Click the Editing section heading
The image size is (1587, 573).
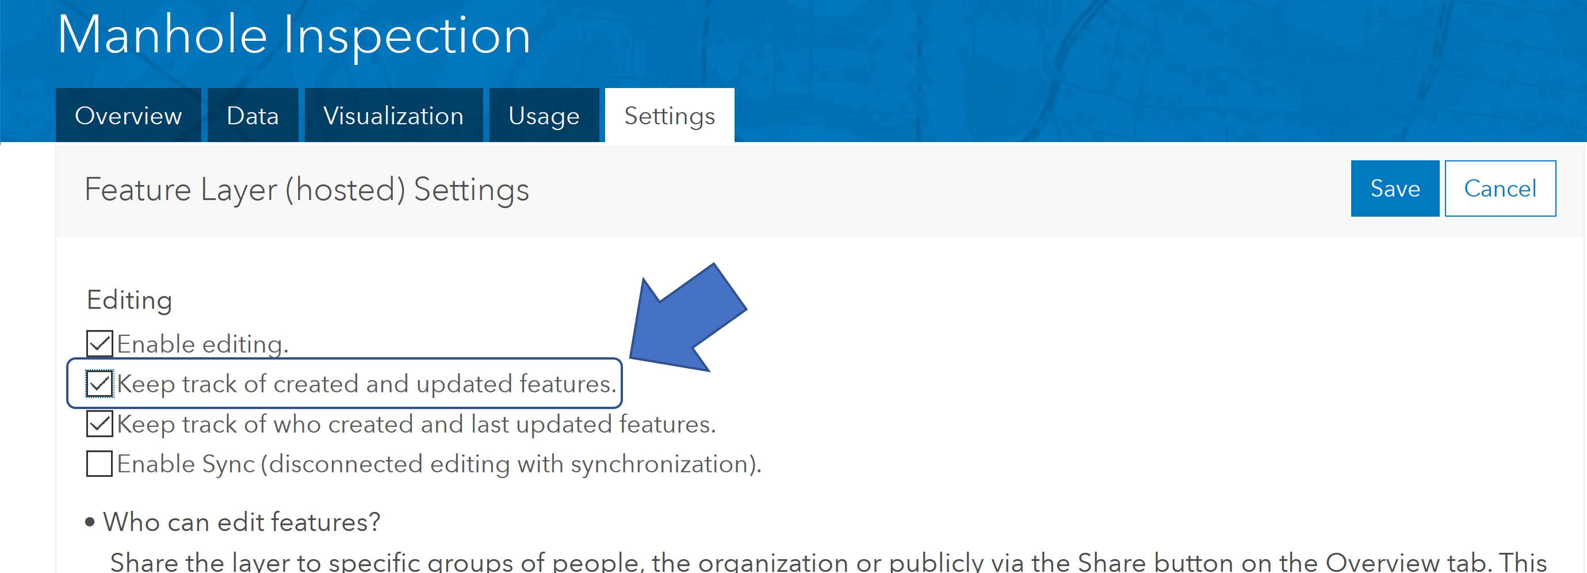coord(129,300)
